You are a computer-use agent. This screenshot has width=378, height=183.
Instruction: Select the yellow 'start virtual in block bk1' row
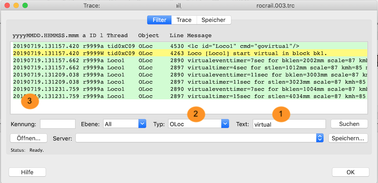[188, 54]
